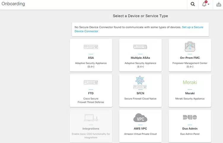Select the Meraki card title text
The height and width of the screenshot is (143, 223).
point(190,93)
